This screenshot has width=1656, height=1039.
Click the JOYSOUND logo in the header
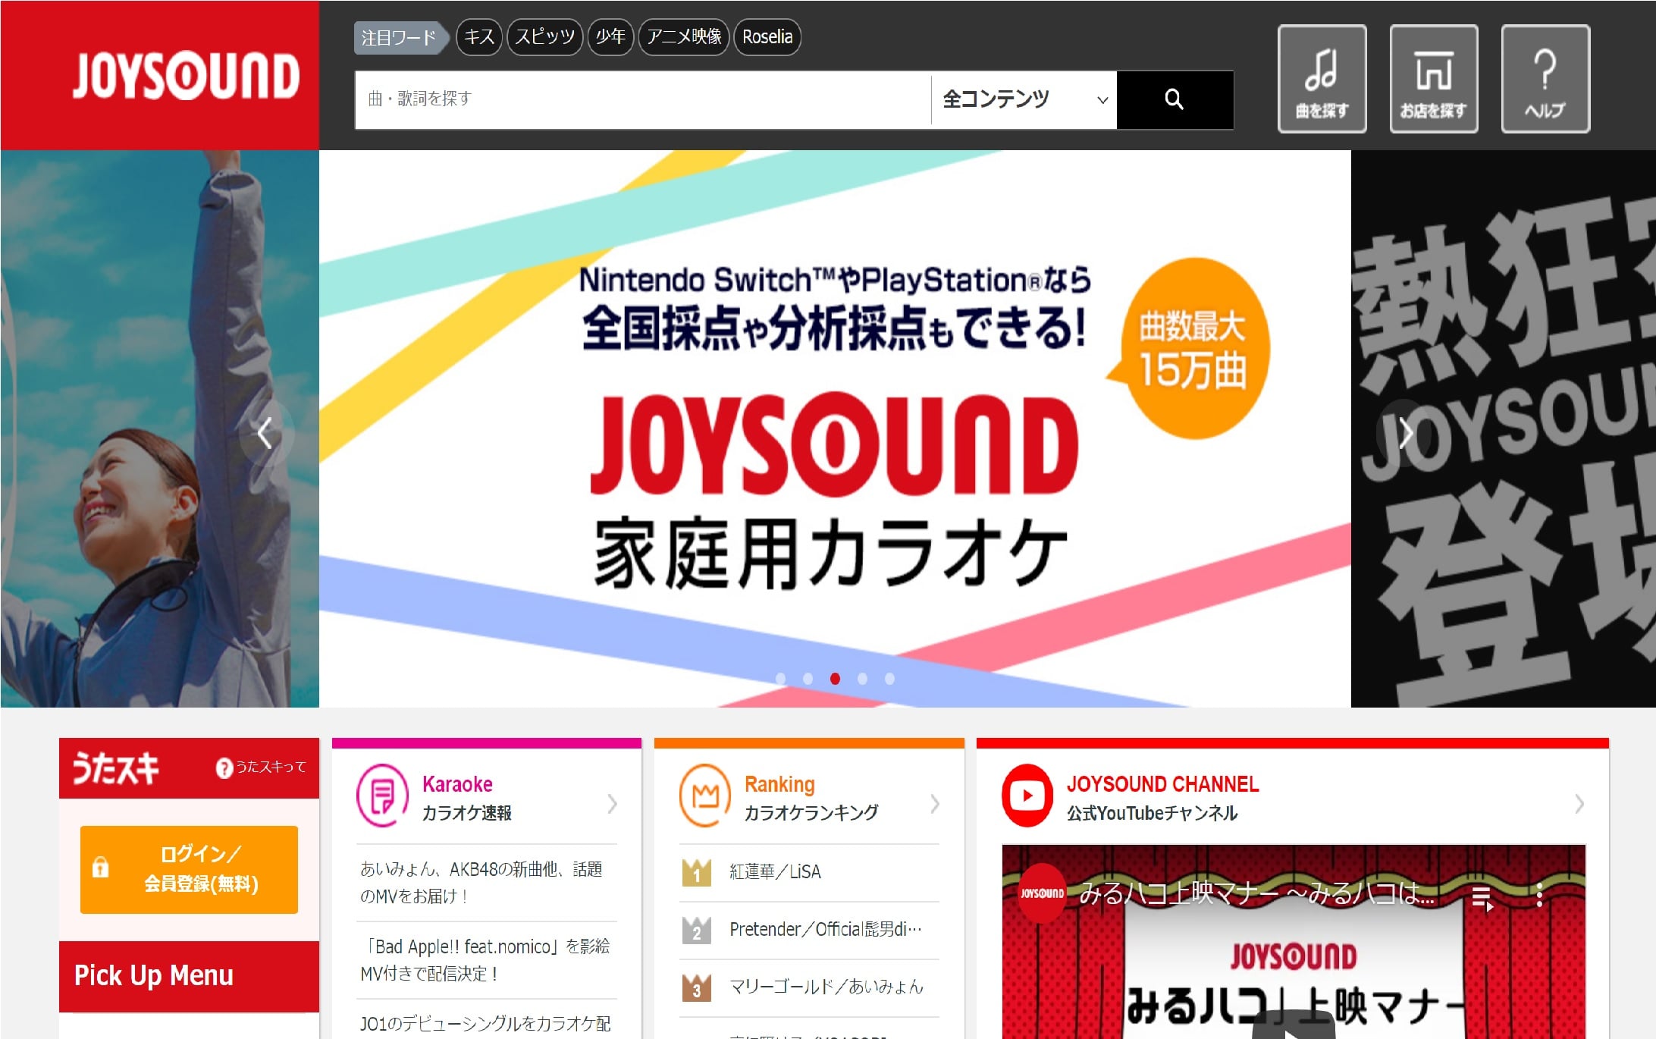point(186,76)
